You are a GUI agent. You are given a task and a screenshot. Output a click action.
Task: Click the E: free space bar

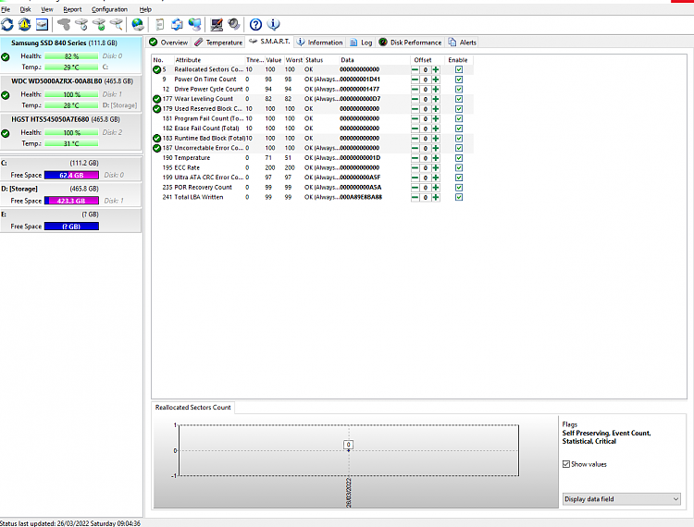click(x=71, y=227)
